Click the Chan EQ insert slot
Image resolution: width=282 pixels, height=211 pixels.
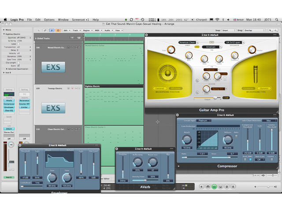point(9,110)
